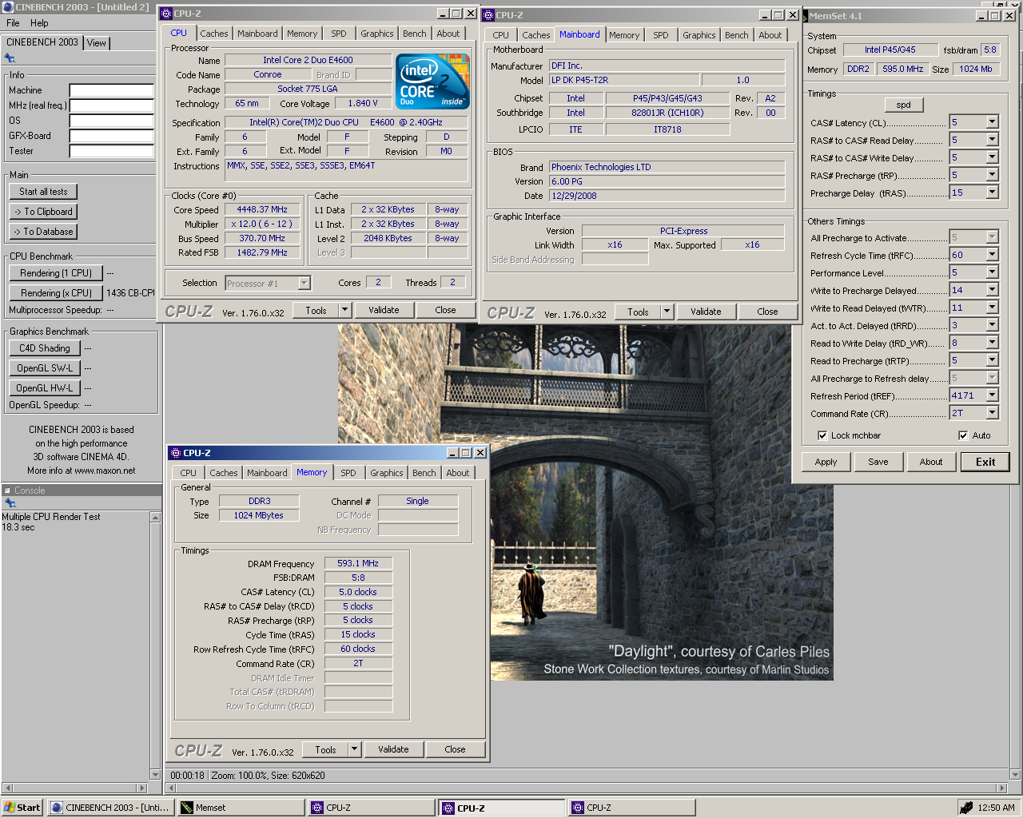Toggle the Lock mchbar checkbox
Image resolution: width=1023 pixels, height=818 pixels.
(x=822, y=435)
